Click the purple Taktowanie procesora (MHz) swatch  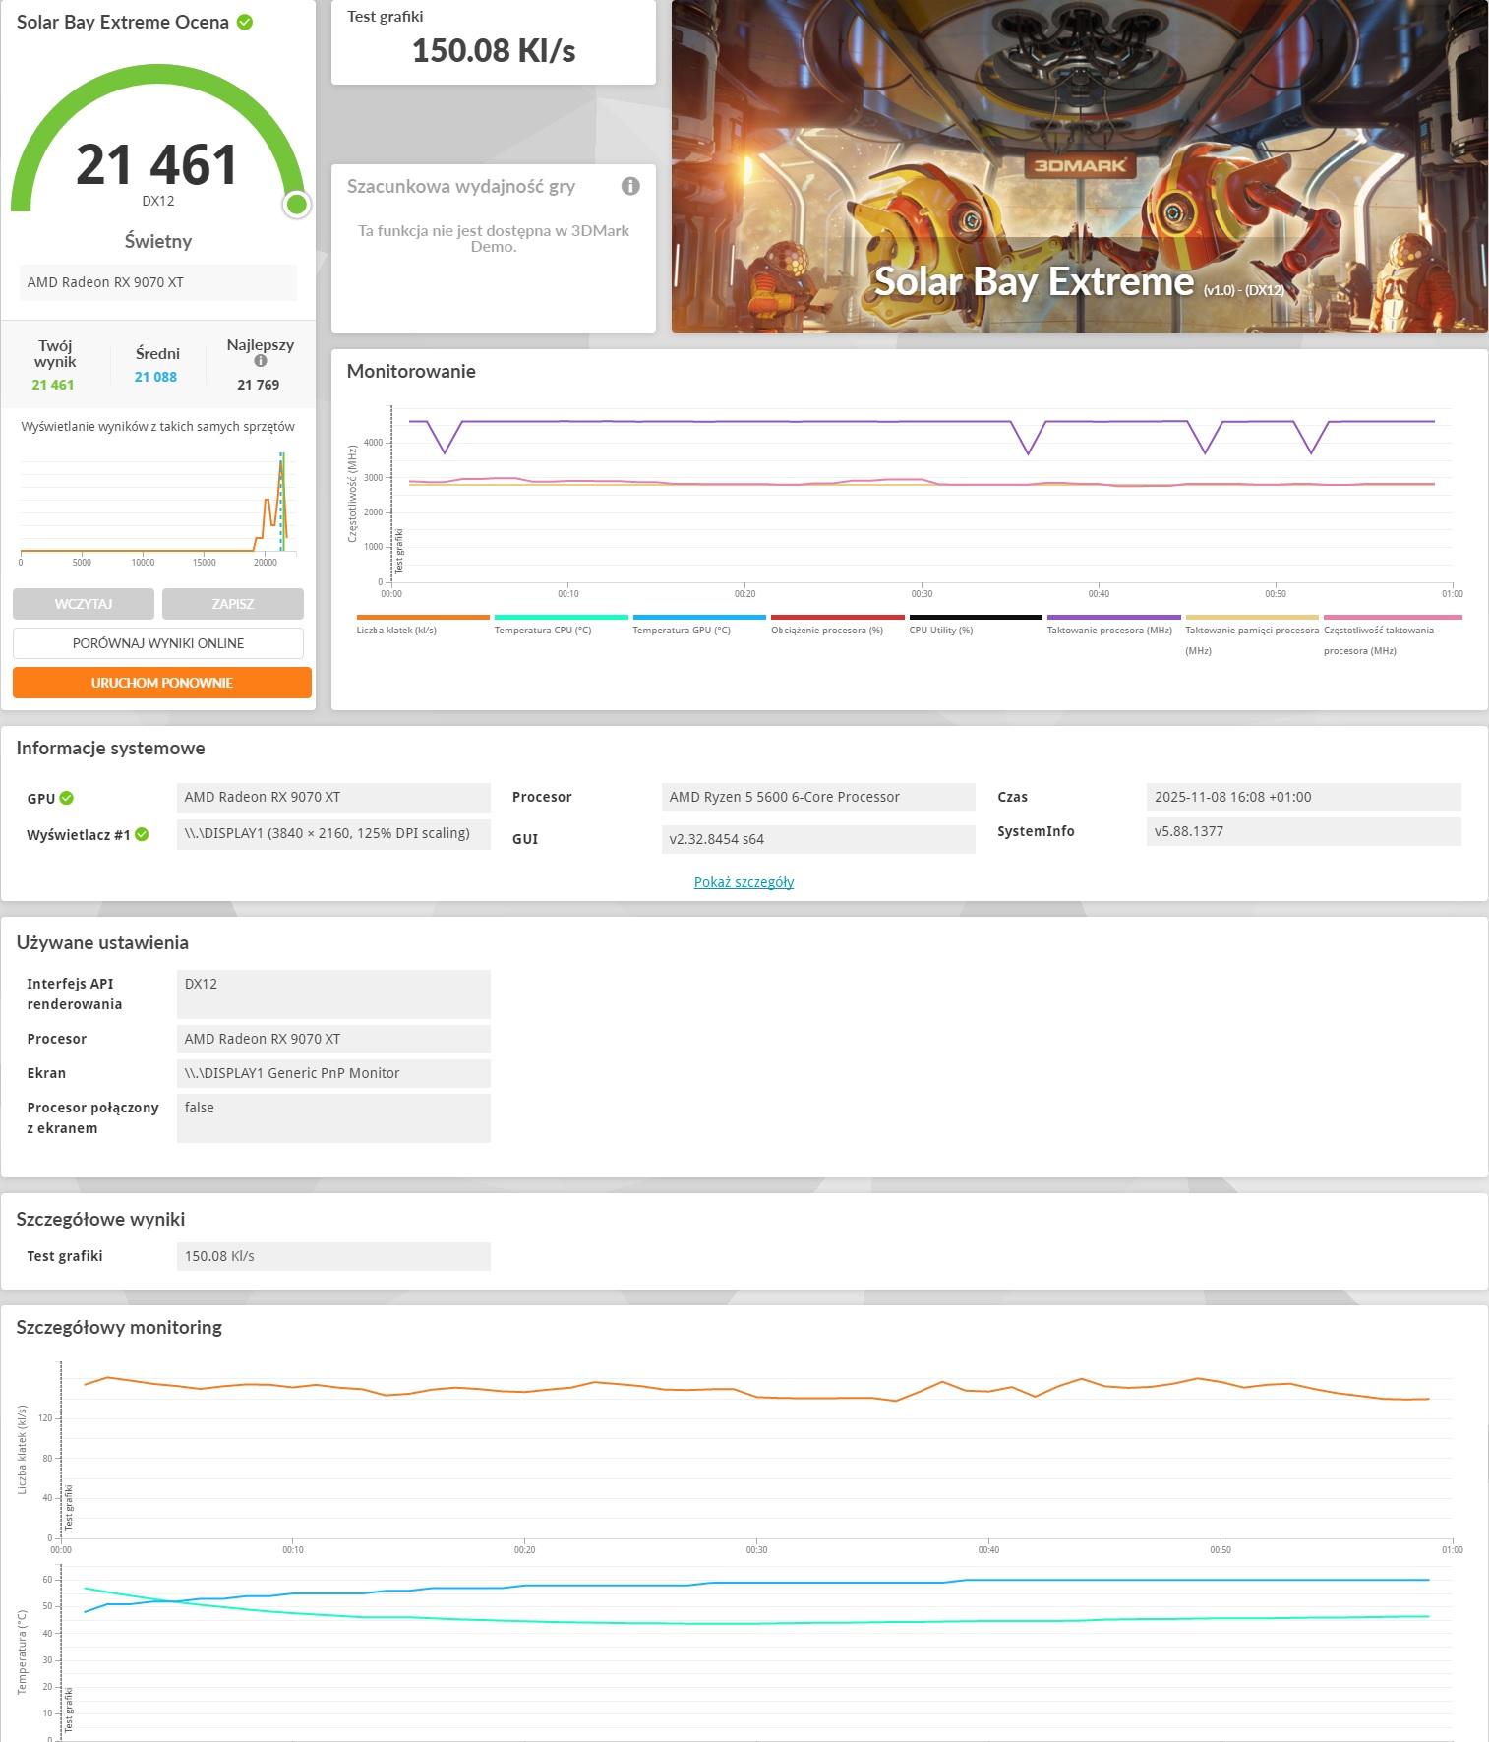1113,618
